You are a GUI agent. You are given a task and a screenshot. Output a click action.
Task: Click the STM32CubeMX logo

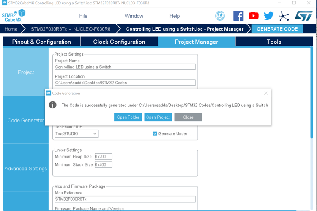point(14,16)
